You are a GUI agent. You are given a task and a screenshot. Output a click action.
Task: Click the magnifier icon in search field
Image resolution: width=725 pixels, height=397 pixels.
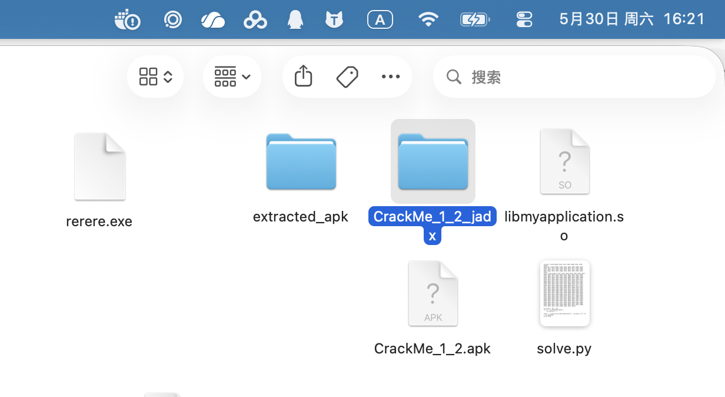[x=454, y=77]
